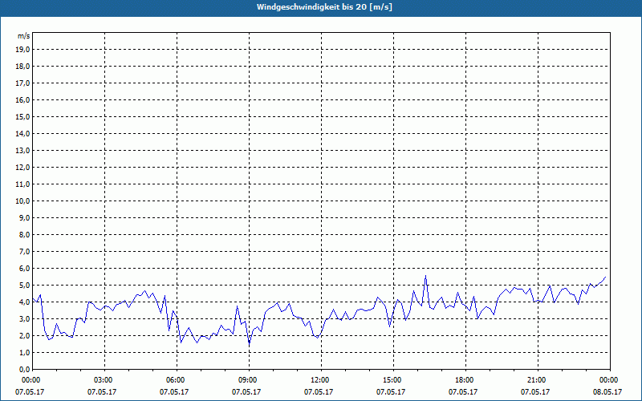Select the 16,0 y-axis label
The height and width of the screenshot is (401, 642).
click(22, 99)
